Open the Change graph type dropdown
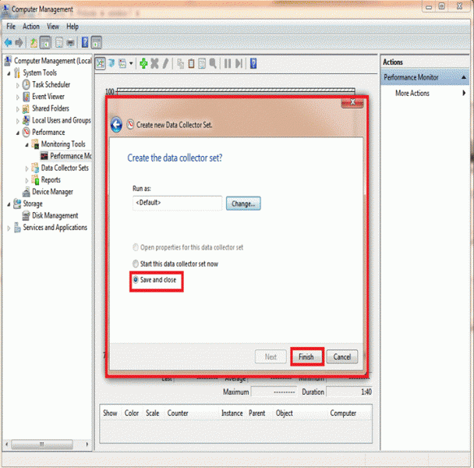 click(x=131, y=63)
